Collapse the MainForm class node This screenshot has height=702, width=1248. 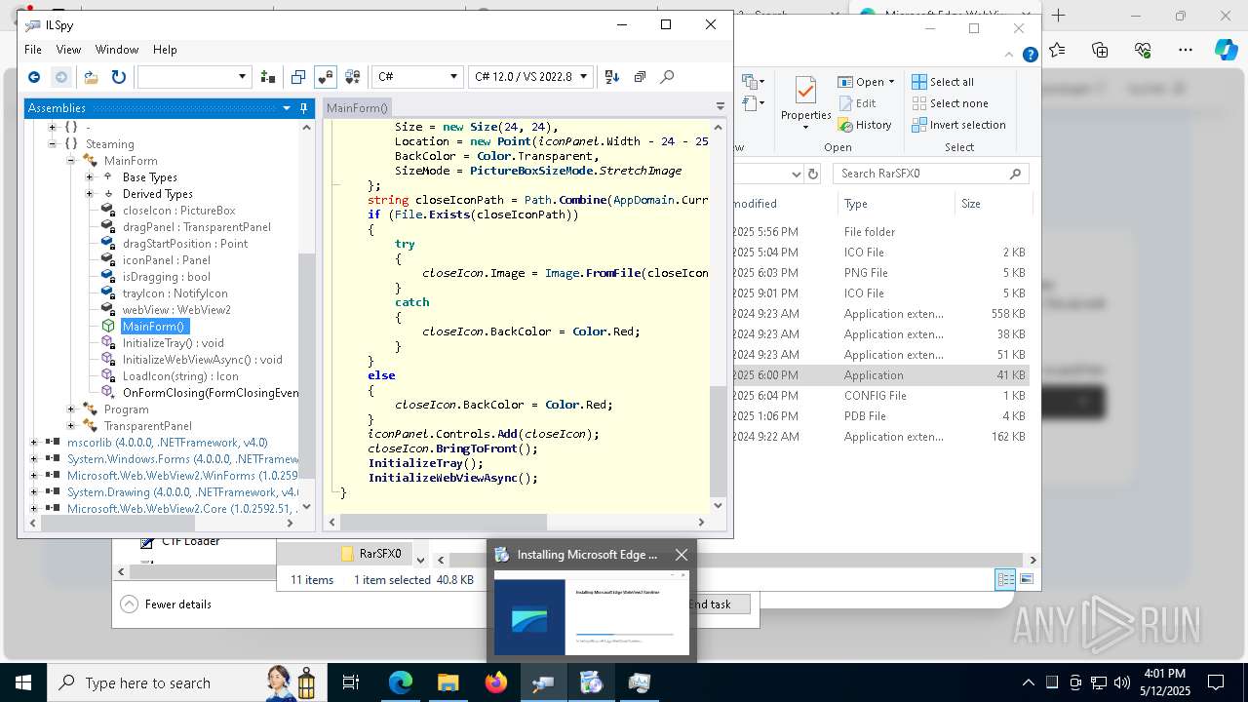70,160
